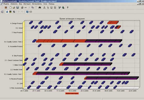Image resolution: width=144 pixels, height=100 pixels.
Task: Open the hierarchy tree icon in the toolbar
Action: [x=44, y=8]
